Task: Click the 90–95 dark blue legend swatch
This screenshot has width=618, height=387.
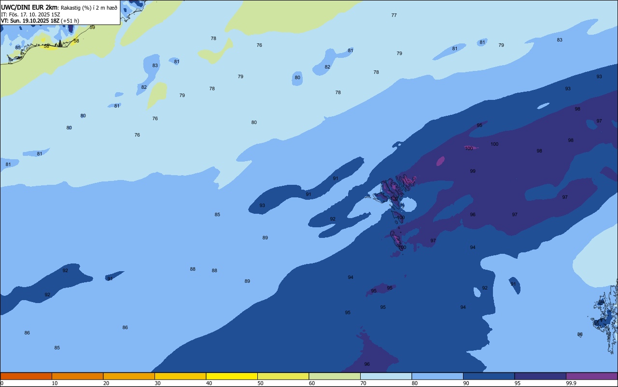Action: click(489, 376)
